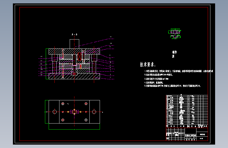The image size is (228, 148).
Task: Select the green workpiece sketch above 制件图
Action: 175,34
